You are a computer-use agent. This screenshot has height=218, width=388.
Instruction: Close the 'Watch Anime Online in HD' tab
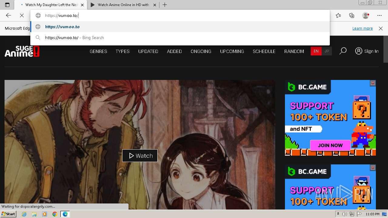point(155,5)
